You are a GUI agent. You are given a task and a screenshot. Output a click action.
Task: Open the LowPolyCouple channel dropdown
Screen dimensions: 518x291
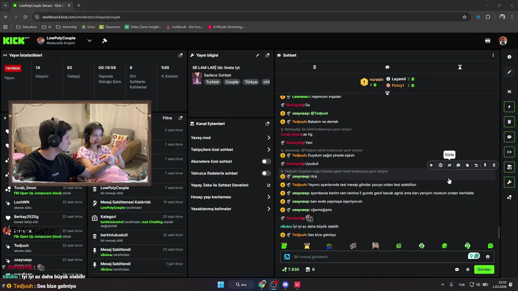click(x=89, y=40)
